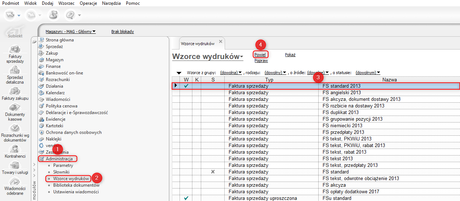Image resolution: width=460 pixels, height=201 pixels.
Task: Select the FS angielski 2013 row
Action: pos(316,92)
